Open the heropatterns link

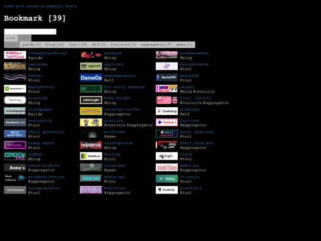click(x=194, y=64)
